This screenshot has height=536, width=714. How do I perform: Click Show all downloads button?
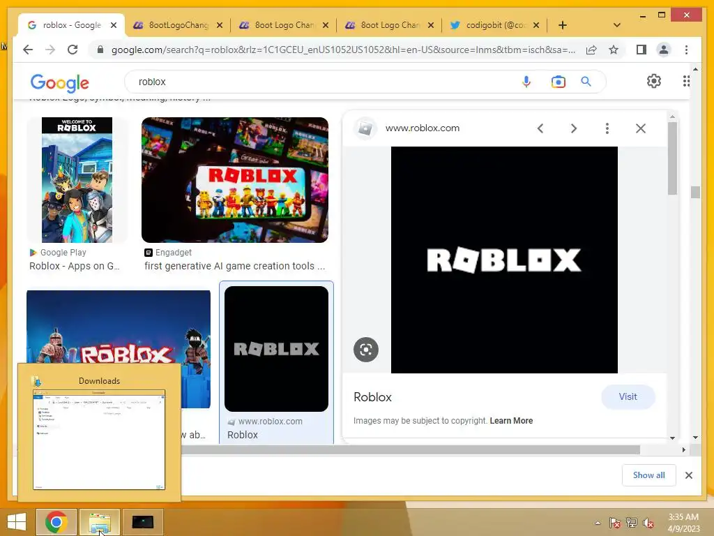coord(649,475)
